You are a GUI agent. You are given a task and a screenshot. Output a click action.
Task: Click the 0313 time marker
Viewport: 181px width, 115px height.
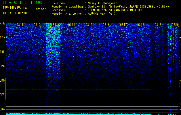coord(54,25)
